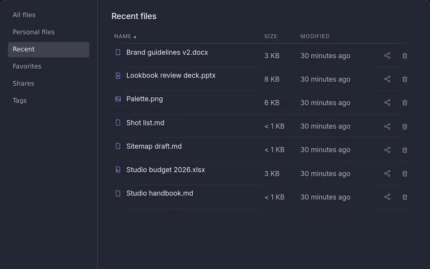Screen dimensions: 430x269
Task: Share Brand guidelines v2.docx
Action: click(387, 56)
